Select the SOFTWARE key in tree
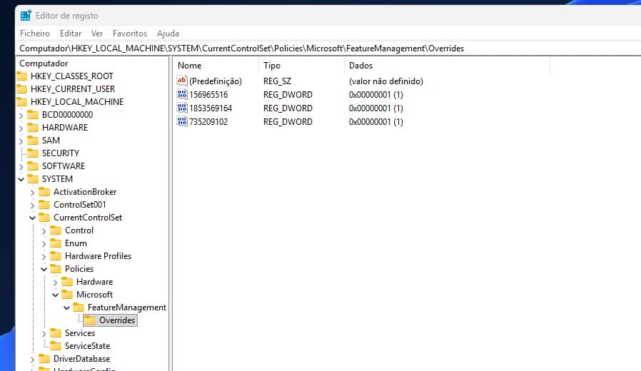This screenshot has width=641, height=371. (x=63, y=166)
